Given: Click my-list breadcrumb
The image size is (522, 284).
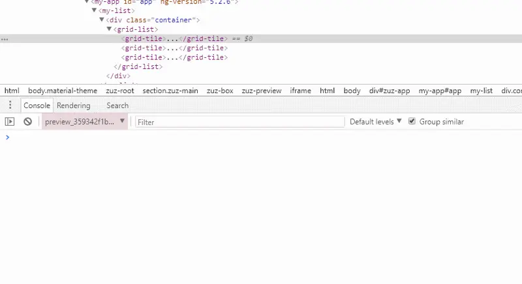Looking at the screenshot, I should (481, 91).
